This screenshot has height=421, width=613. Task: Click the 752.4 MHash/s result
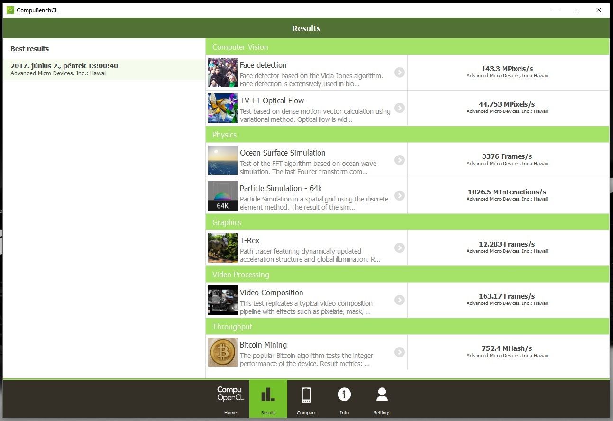pyautogui.click(x=507, y=348)
